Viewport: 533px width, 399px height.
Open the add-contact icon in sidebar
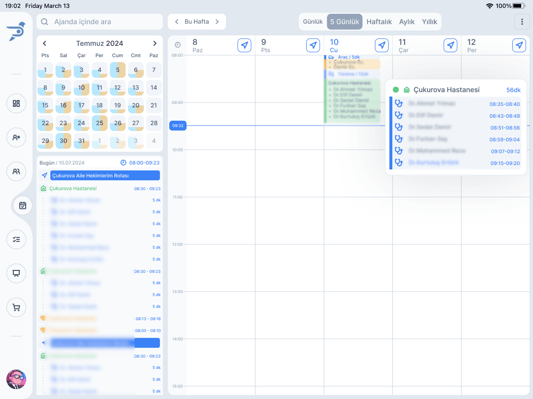16,137
